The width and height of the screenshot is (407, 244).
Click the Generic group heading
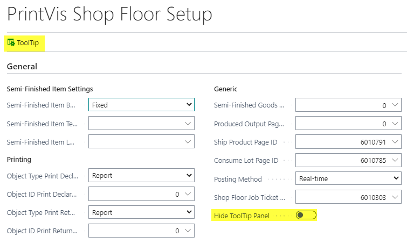point(225,89)
